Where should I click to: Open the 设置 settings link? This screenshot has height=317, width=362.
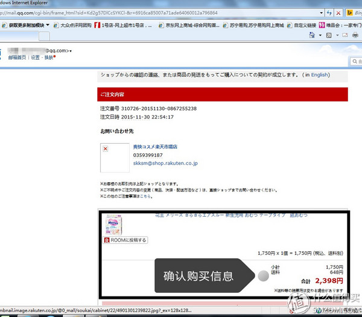(36, 57)
